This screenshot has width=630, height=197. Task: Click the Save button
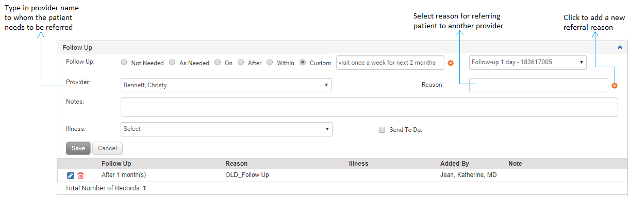(78, 148)
